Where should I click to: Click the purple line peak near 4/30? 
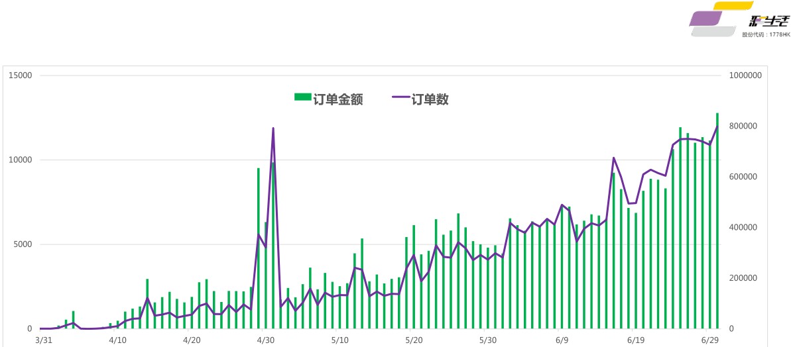(x=273, y=128)
